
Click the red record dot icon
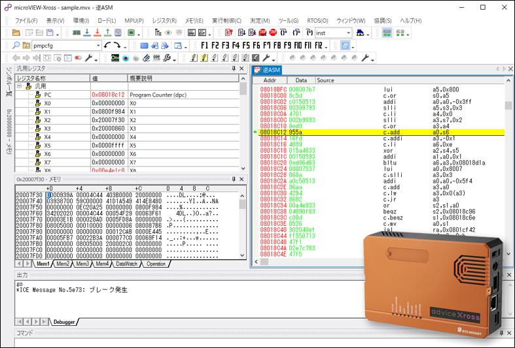[126, 58]
